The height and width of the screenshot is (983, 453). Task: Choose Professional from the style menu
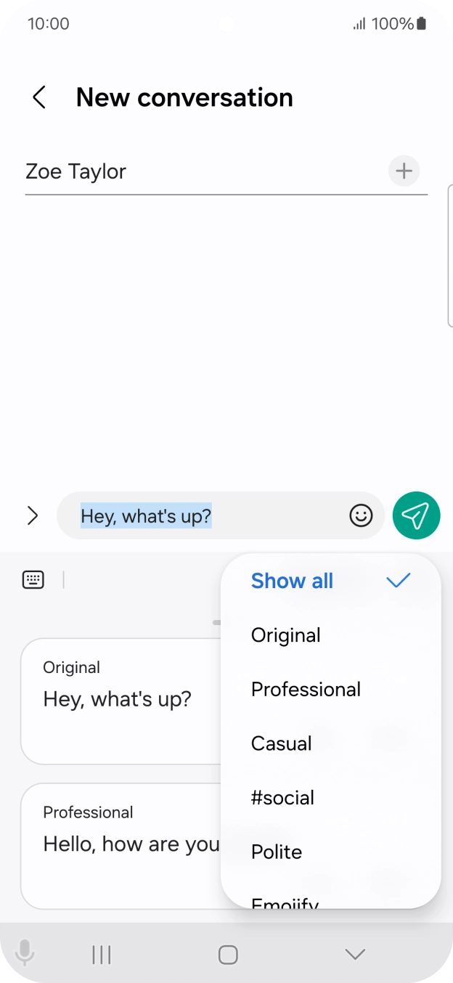[331, 689]
